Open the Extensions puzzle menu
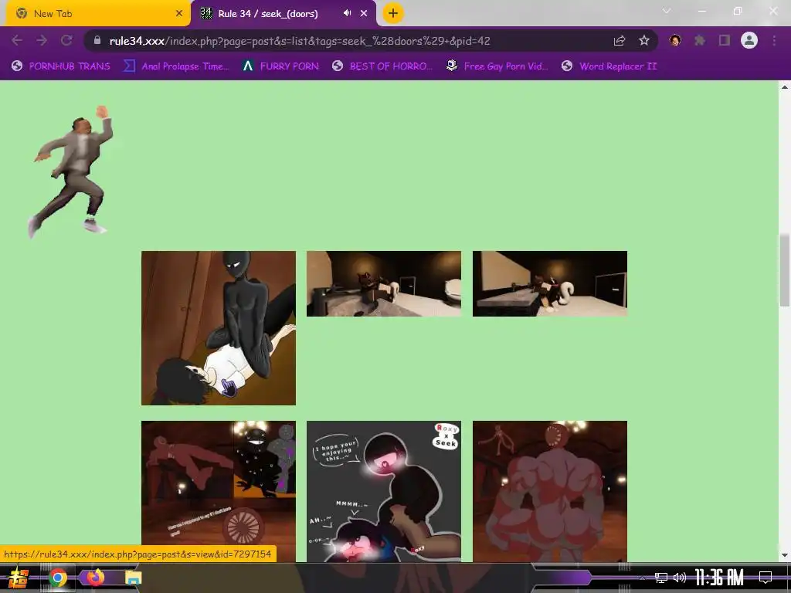 pyautogui.click(x=700, y=40)
